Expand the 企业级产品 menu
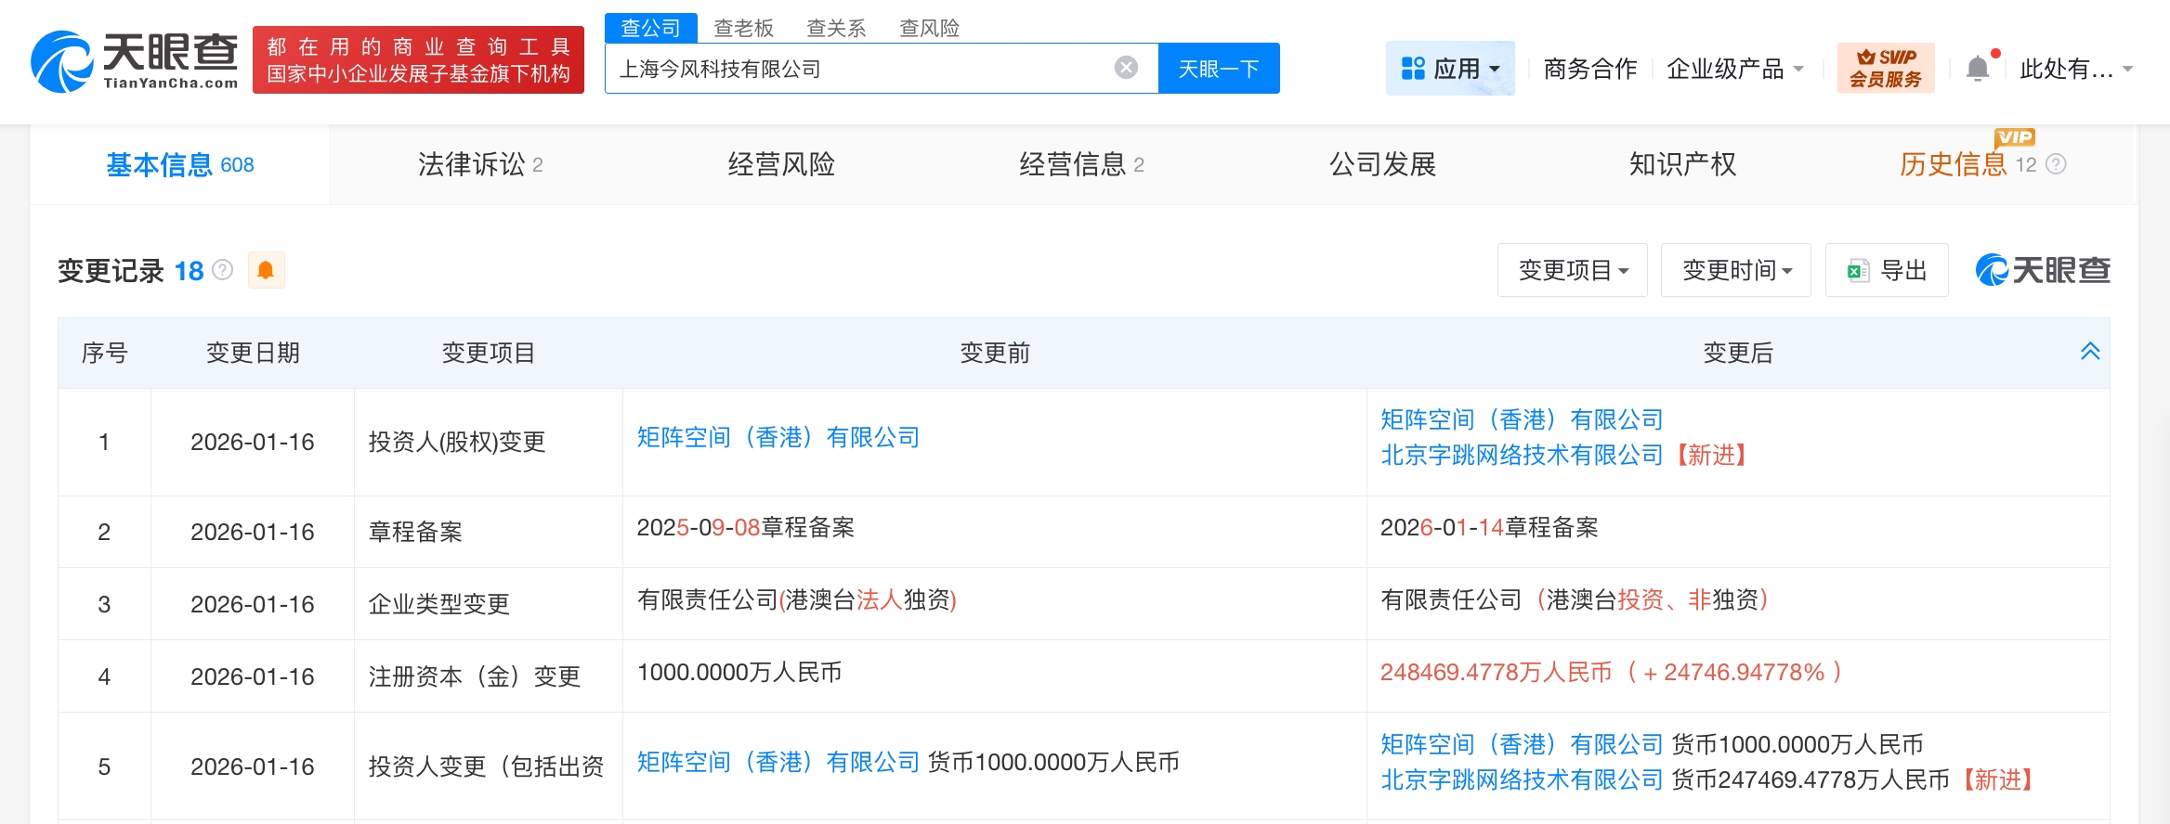This screenshot has height=824, width=2170. pos(1734,69)
